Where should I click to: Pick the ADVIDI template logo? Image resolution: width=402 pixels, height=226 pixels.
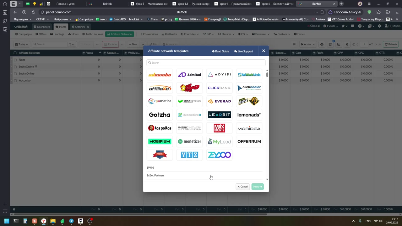(219, 75)
